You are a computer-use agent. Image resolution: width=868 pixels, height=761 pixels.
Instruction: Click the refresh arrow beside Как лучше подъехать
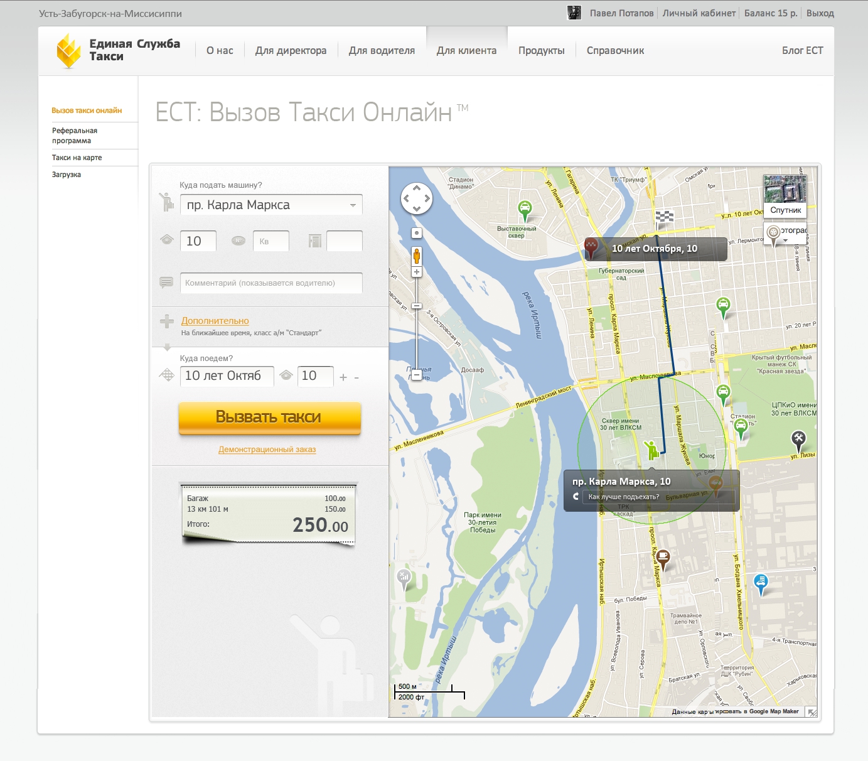click(576, 497)
